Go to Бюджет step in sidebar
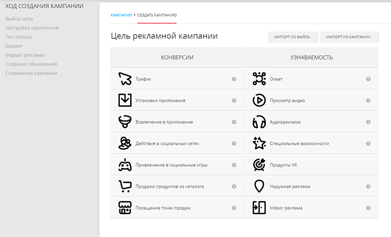The height and width of the screenshot is (237, 391). (14, 46)
